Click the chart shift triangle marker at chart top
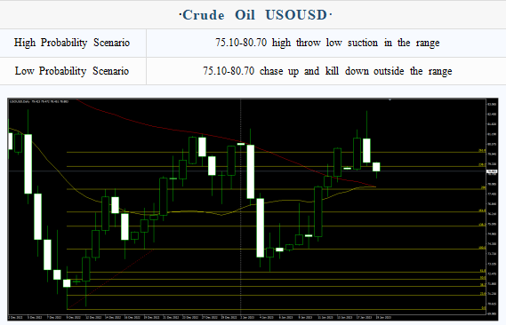 (390, 100)
